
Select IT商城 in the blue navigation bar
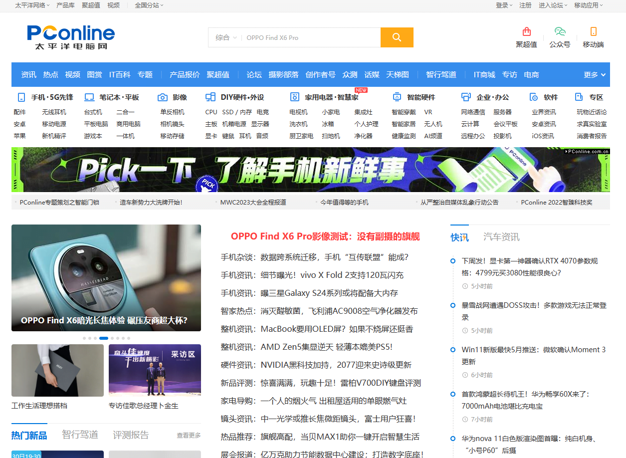pyautogui.click(x=484, y=75)
